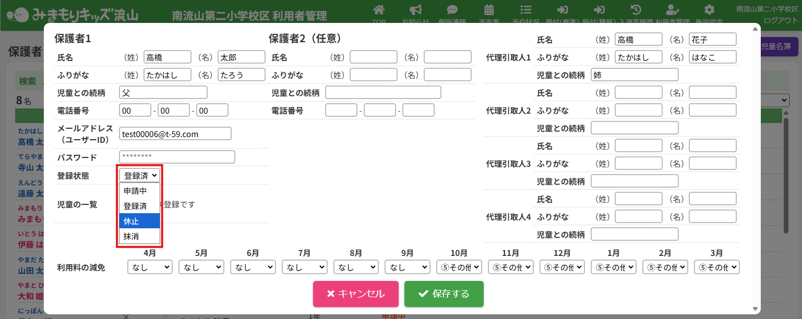Open お知らせ megaphone icon

click(x=415, y=10)
